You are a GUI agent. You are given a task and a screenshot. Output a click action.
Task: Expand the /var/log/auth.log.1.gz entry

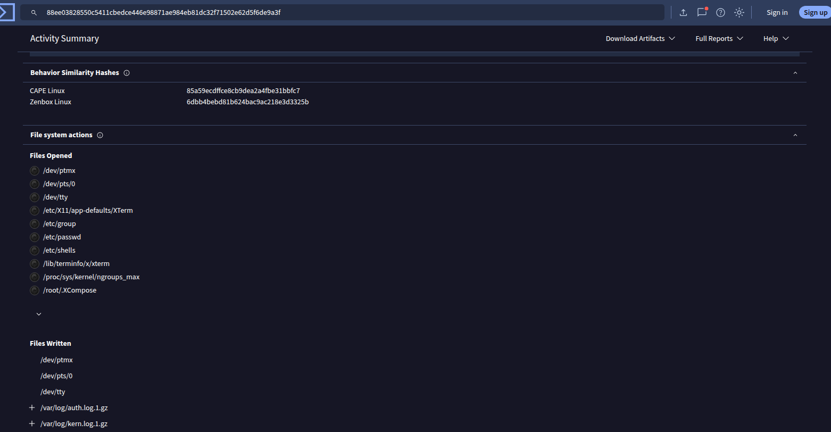click(x=31, y=408)
